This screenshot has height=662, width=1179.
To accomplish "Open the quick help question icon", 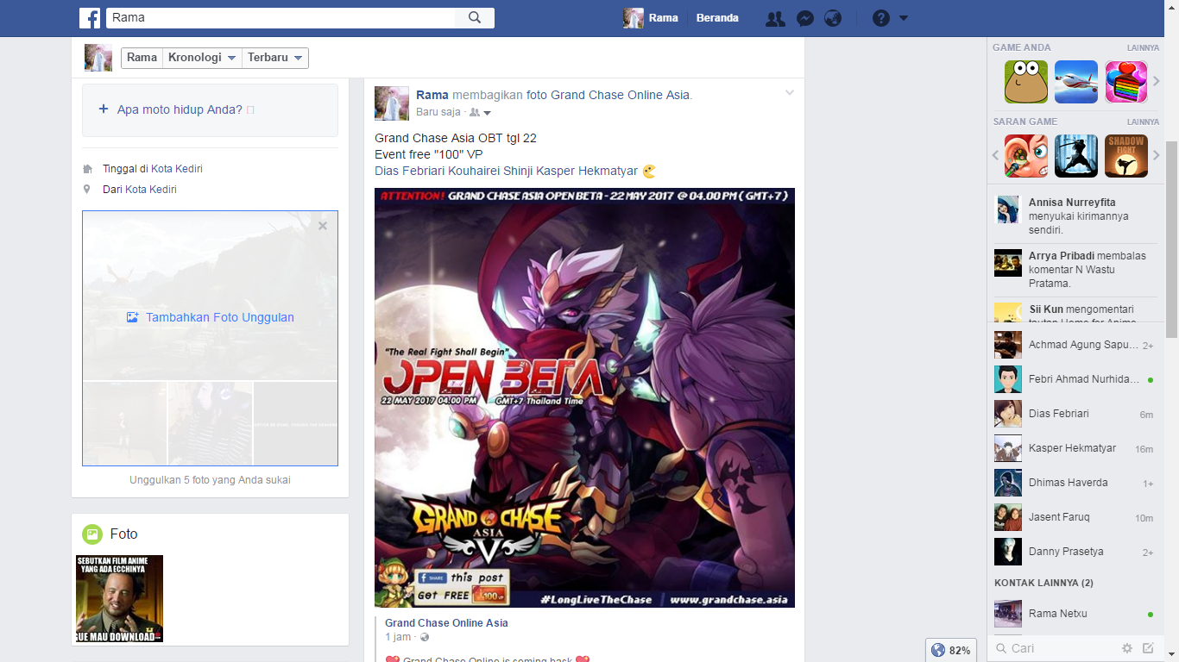I will (880, 18).
